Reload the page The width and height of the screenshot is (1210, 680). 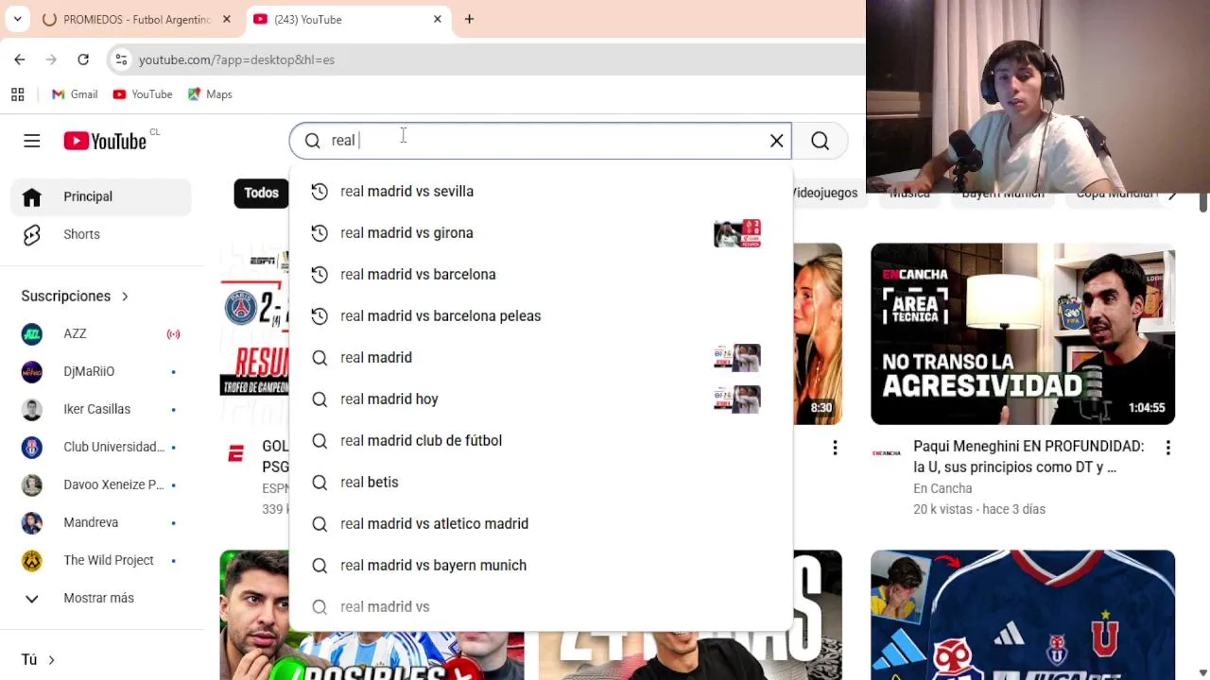pos(83,59)
